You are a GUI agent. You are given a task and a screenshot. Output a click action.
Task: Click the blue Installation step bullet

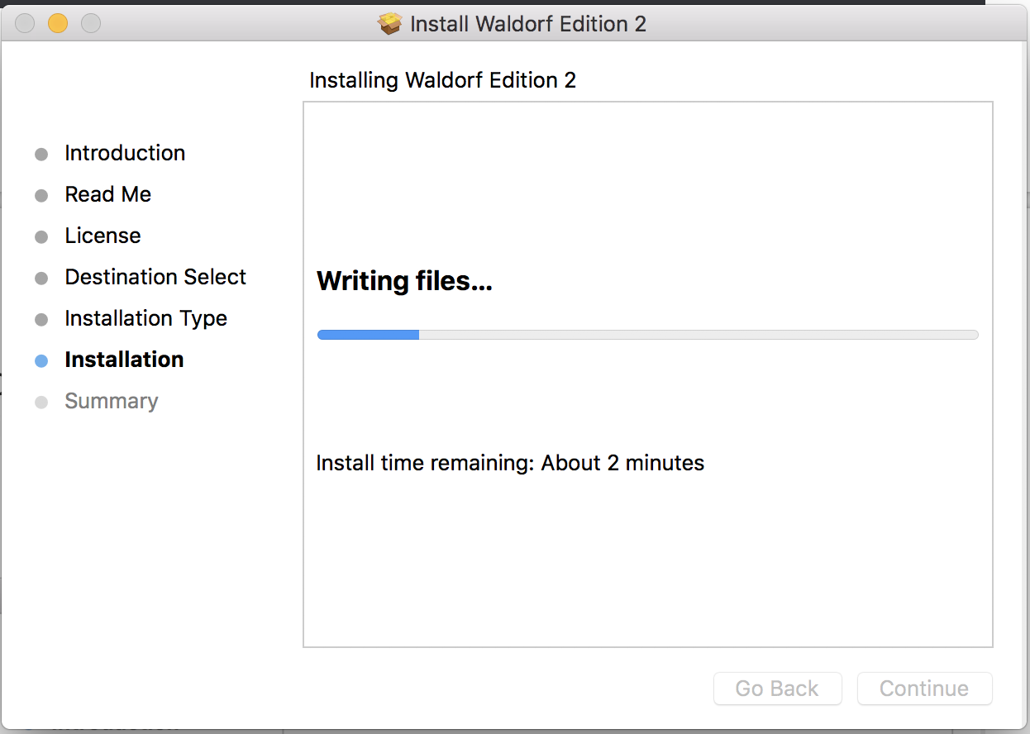pyautogui.click(x=41, y=361)
